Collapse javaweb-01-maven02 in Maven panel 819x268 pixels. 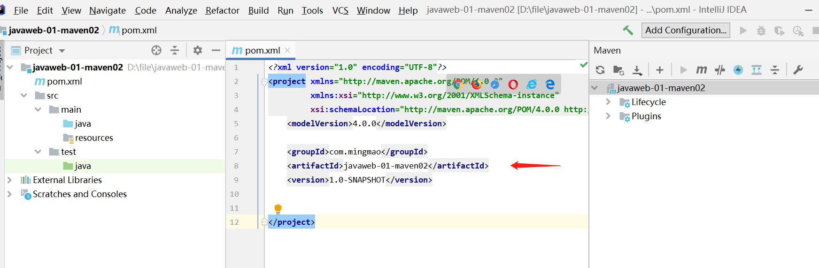595,88
